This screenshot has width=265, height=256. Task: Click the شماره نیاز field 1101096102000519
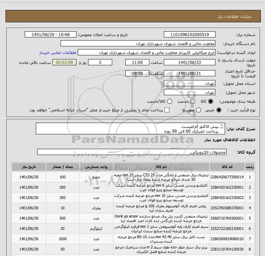[189, 35]
